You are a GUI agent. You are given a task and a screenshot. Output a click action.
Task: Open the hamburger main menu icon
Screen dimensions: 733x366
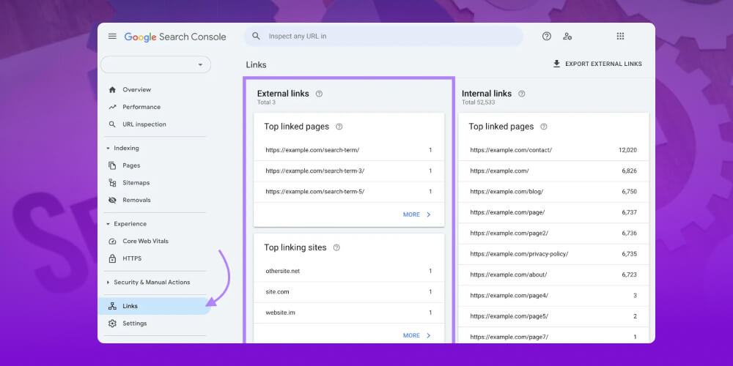[112, 37]
